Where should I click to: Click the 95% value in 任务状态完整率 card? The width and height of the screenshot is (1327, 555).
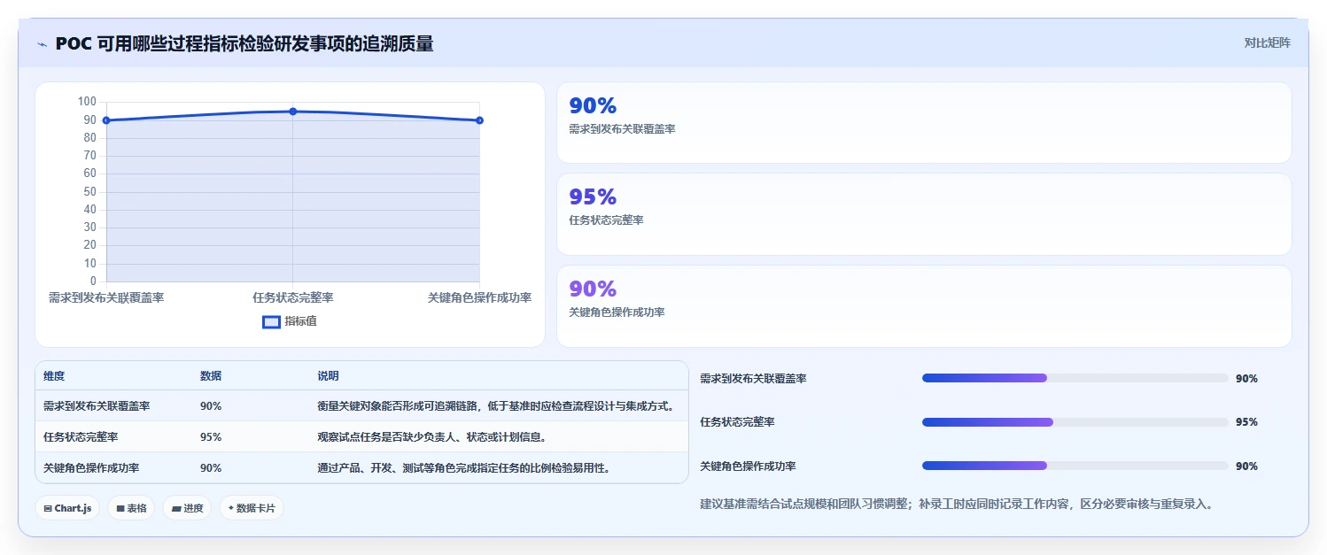point(593,197)
